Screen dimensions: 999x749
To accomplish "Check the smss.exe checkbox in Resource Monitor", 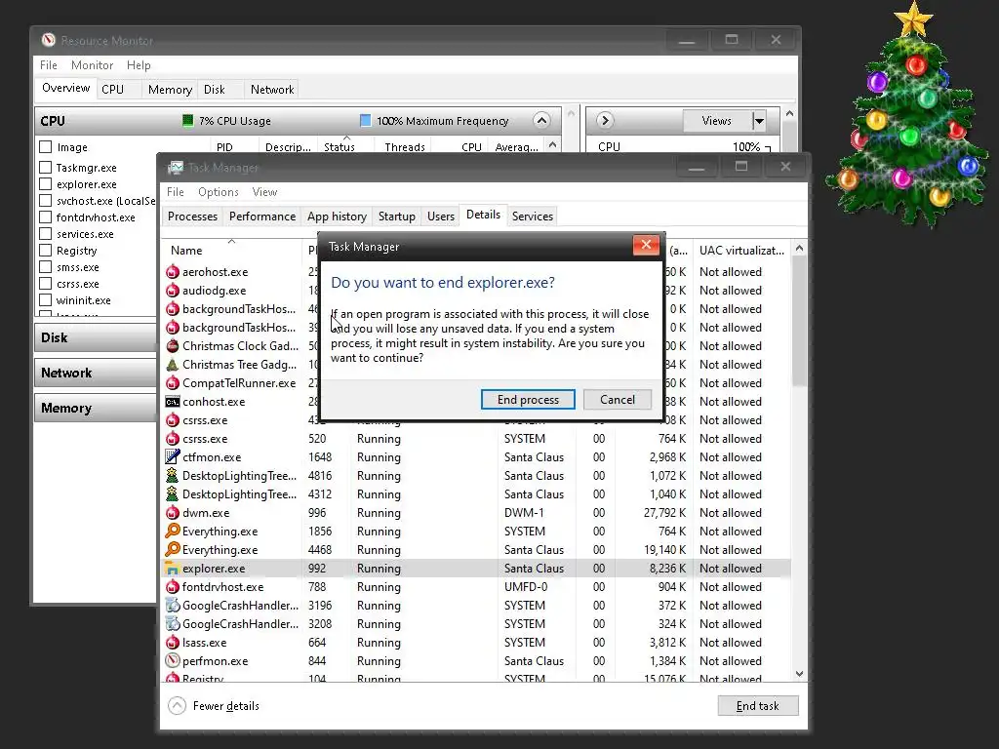I will pos(45,267).
